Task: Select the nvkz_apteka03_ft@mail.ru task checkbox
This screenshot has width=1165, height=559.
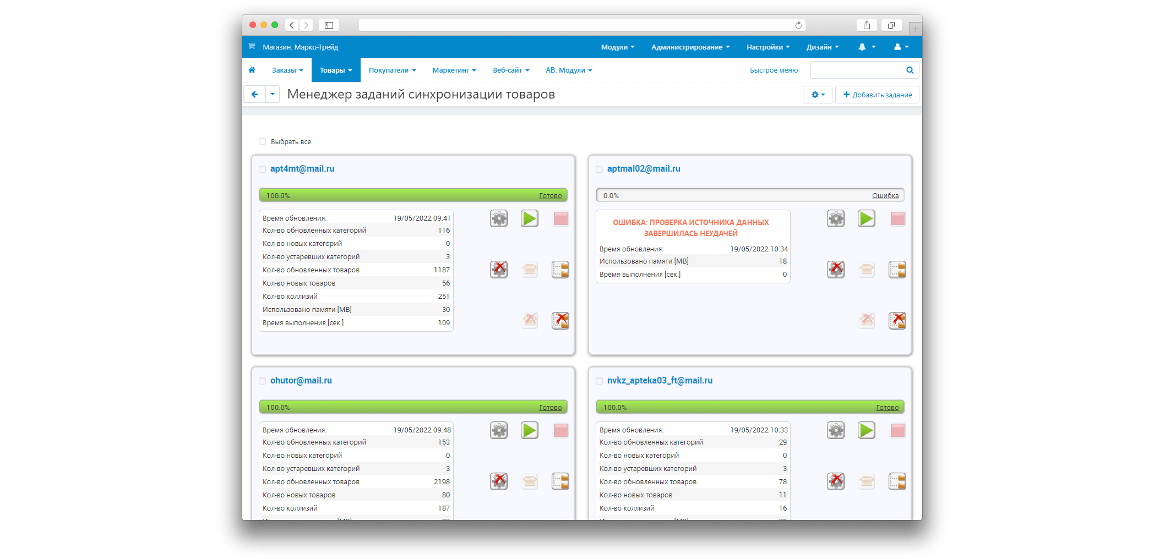Action: [x=600, y=381]
